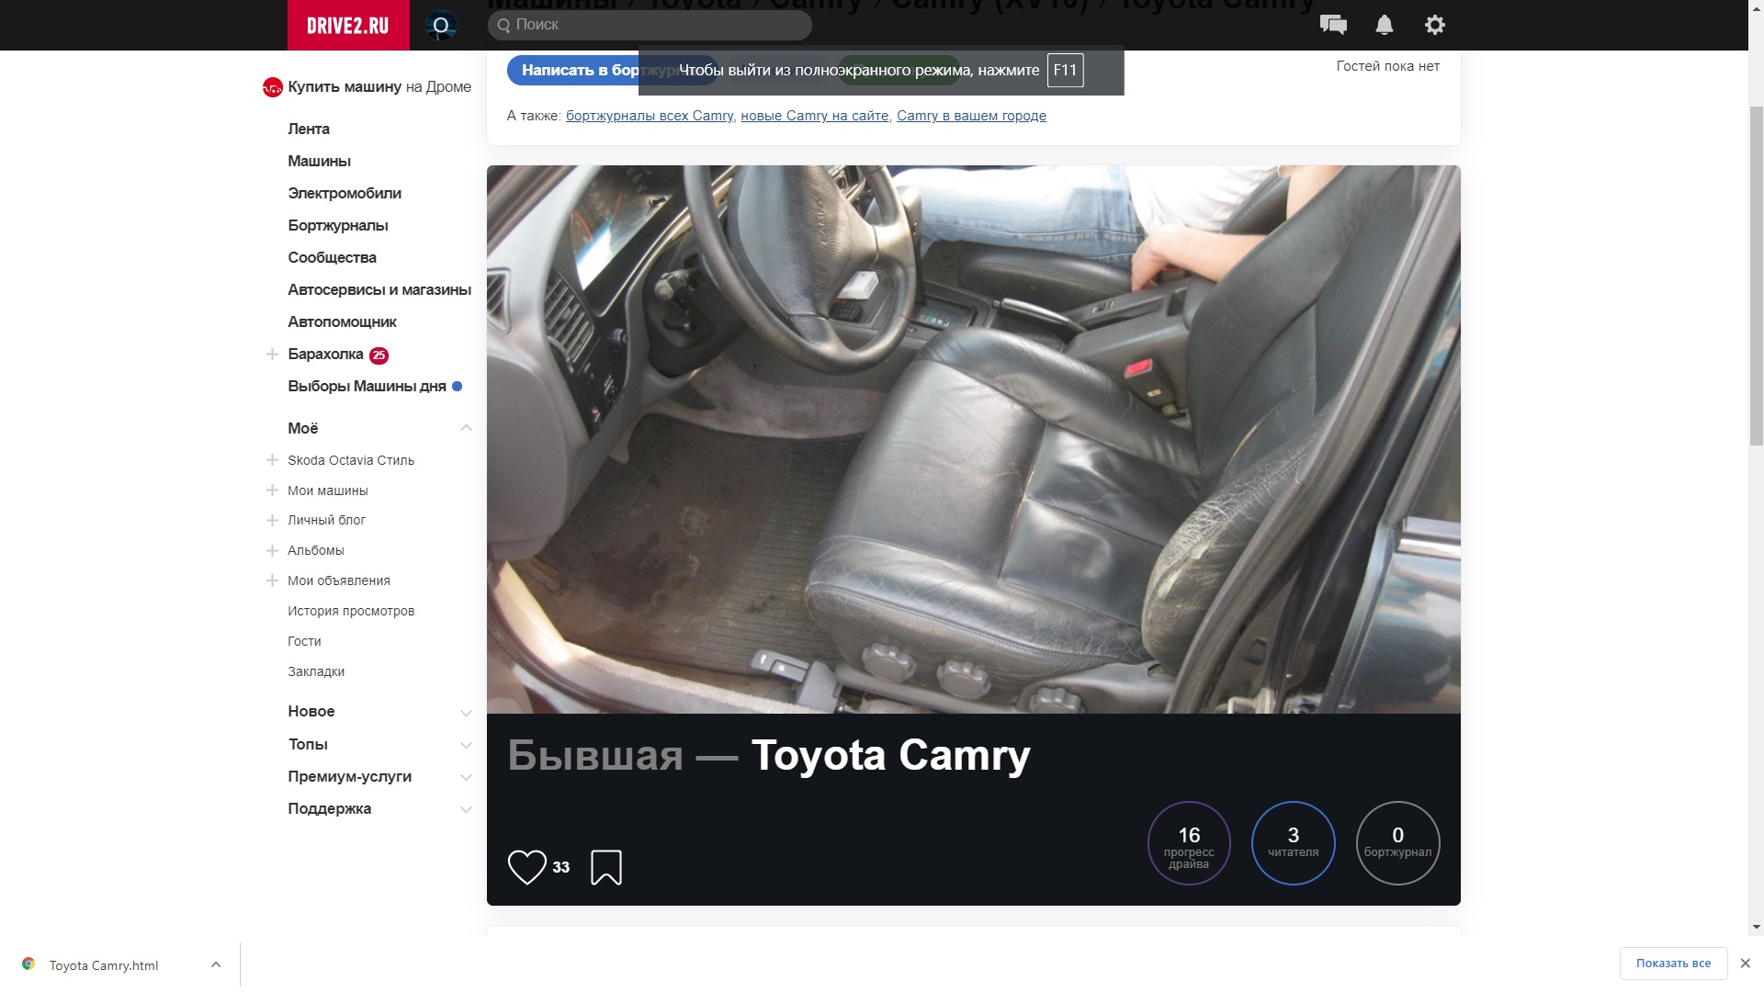
Task: Open the Бортжурналы menu item
Action: point(337,225)
